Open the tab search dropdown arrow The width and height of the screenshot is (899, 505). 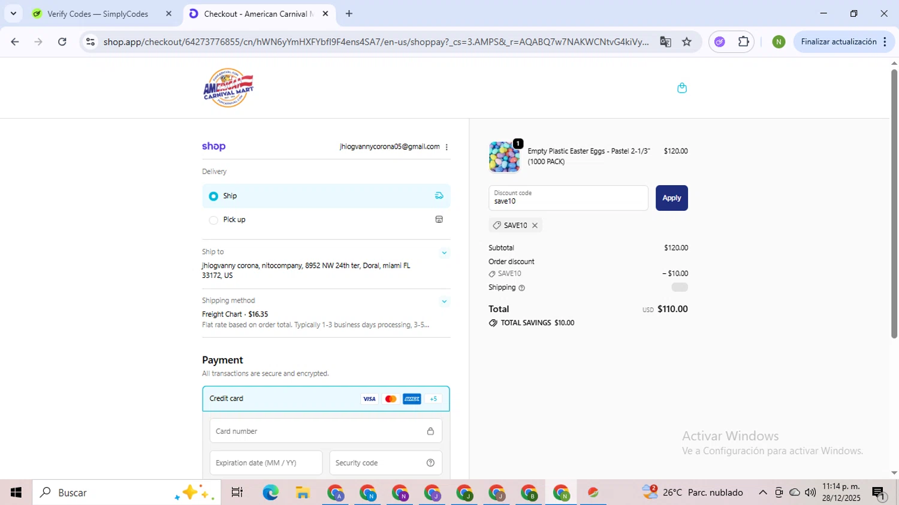[13, 14]
